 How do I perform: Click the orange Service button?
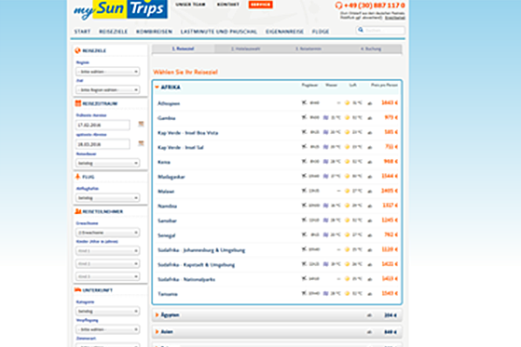tap(261, 5)
